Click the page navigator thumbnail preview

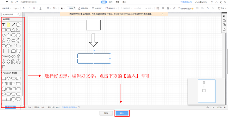tap(206, 91)
